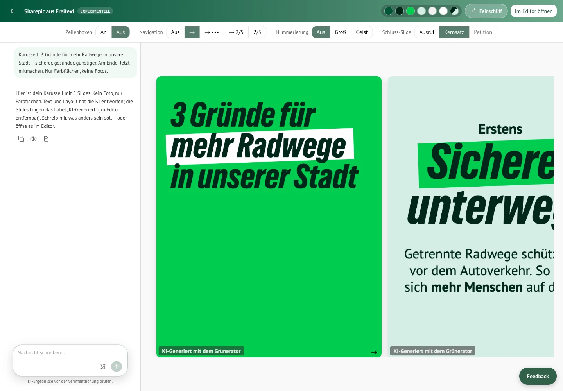Open the Feinschliff fine-tuning options
The height and width of the screenshot is (391, 563).
[x=486, y=11]
